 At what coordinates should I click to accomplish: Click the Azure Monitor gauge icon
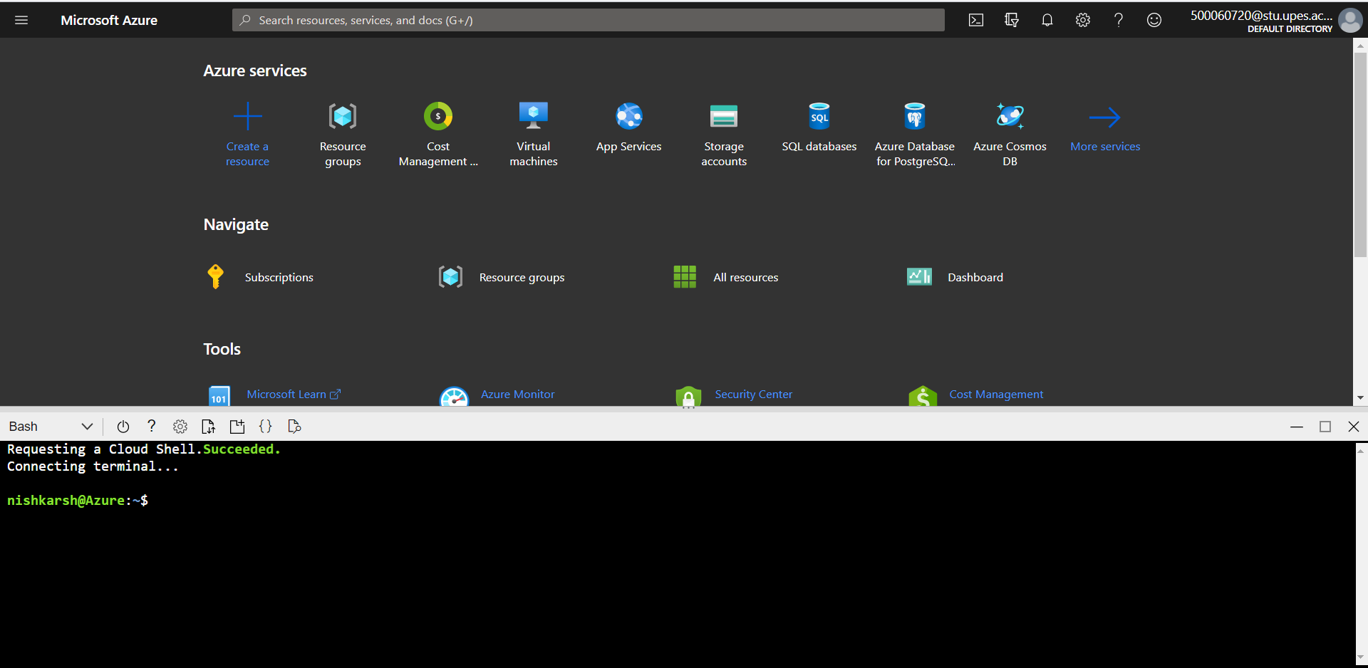[454, 396]
